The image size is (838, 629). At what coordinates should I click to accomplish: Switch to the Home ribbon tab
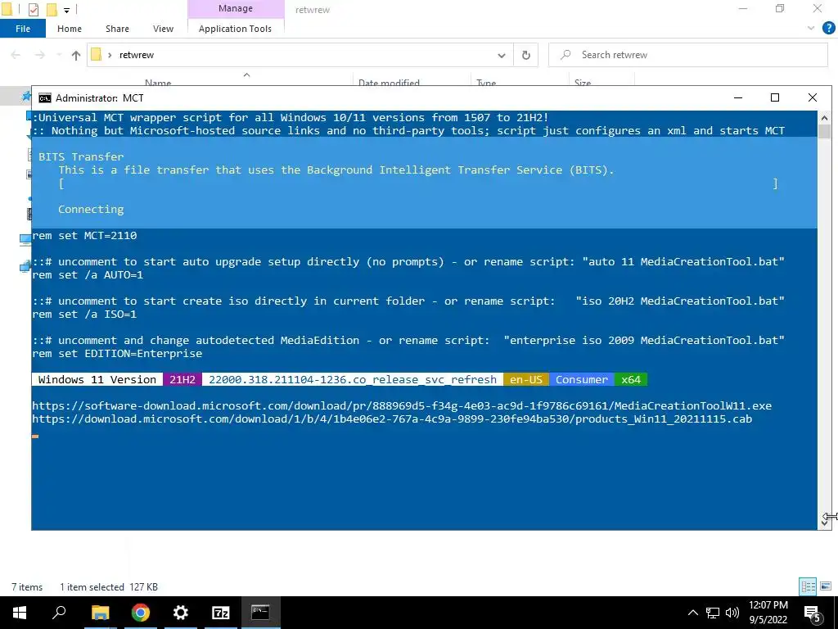70,29
